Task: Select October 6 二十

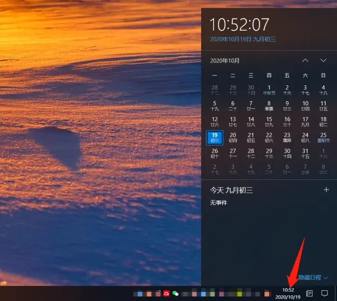Action: pyautogui.click(x=233, y=106)
